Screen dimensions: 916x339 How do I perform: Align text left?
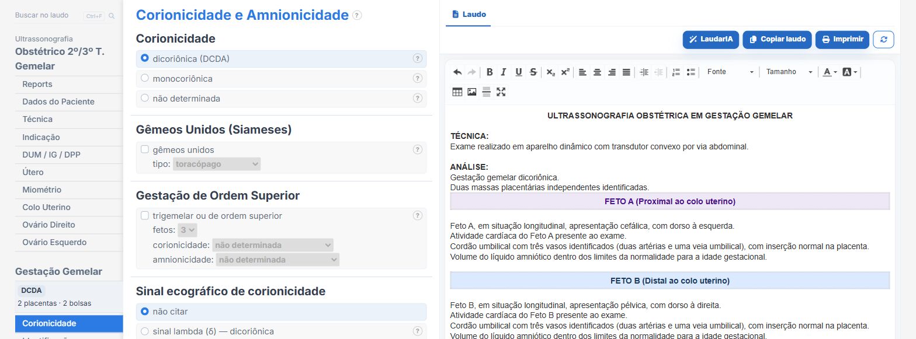point(582,72)
